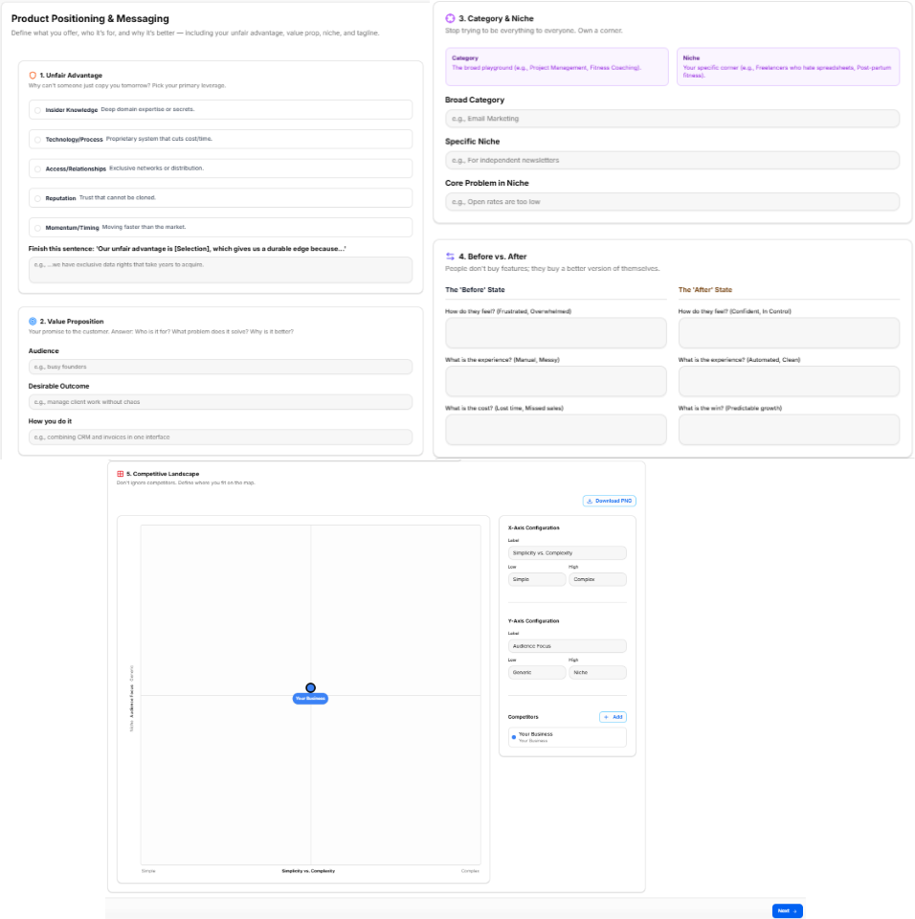Click the Category & Niche purple icon
915x919 pixels.
point(450,19)
